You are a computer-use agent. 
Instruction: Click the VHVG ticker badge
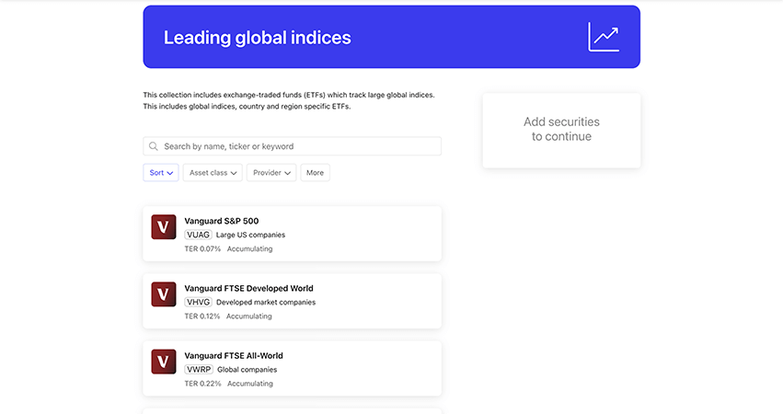tap(198, 302)
